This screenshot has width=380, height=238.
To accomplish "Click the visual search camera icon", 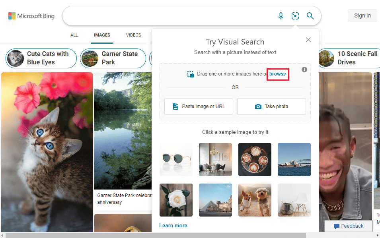I will coord(295,16).
